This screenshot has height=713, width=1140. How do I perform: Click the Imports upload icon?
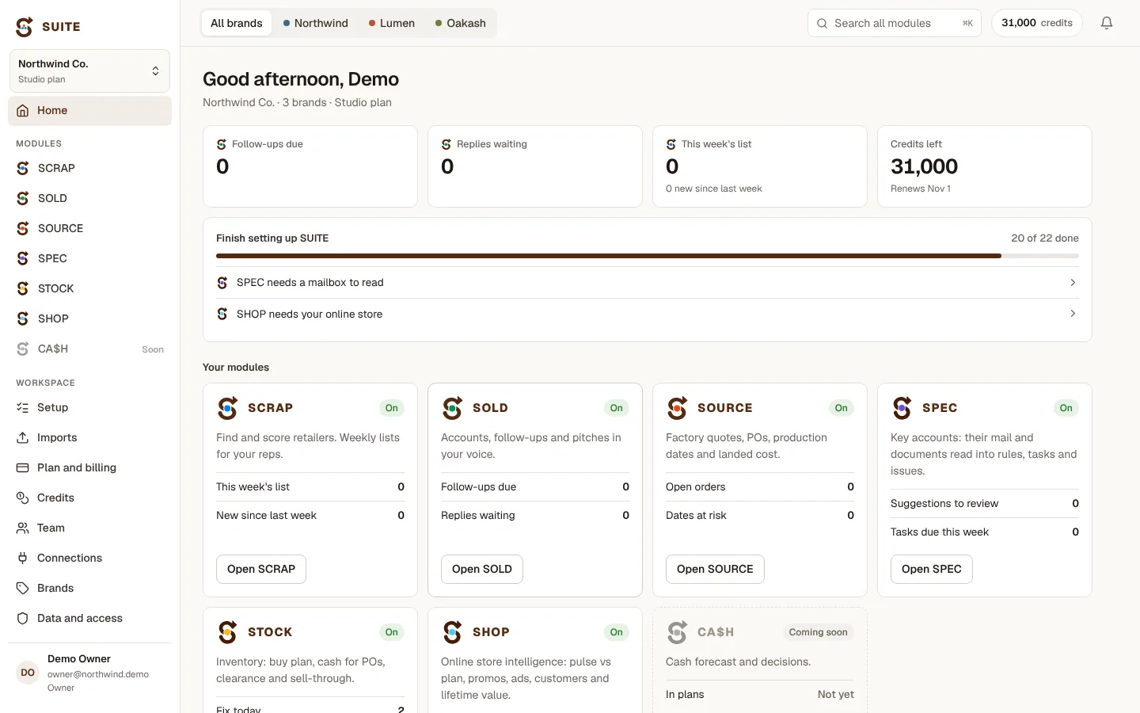point(23,437)
